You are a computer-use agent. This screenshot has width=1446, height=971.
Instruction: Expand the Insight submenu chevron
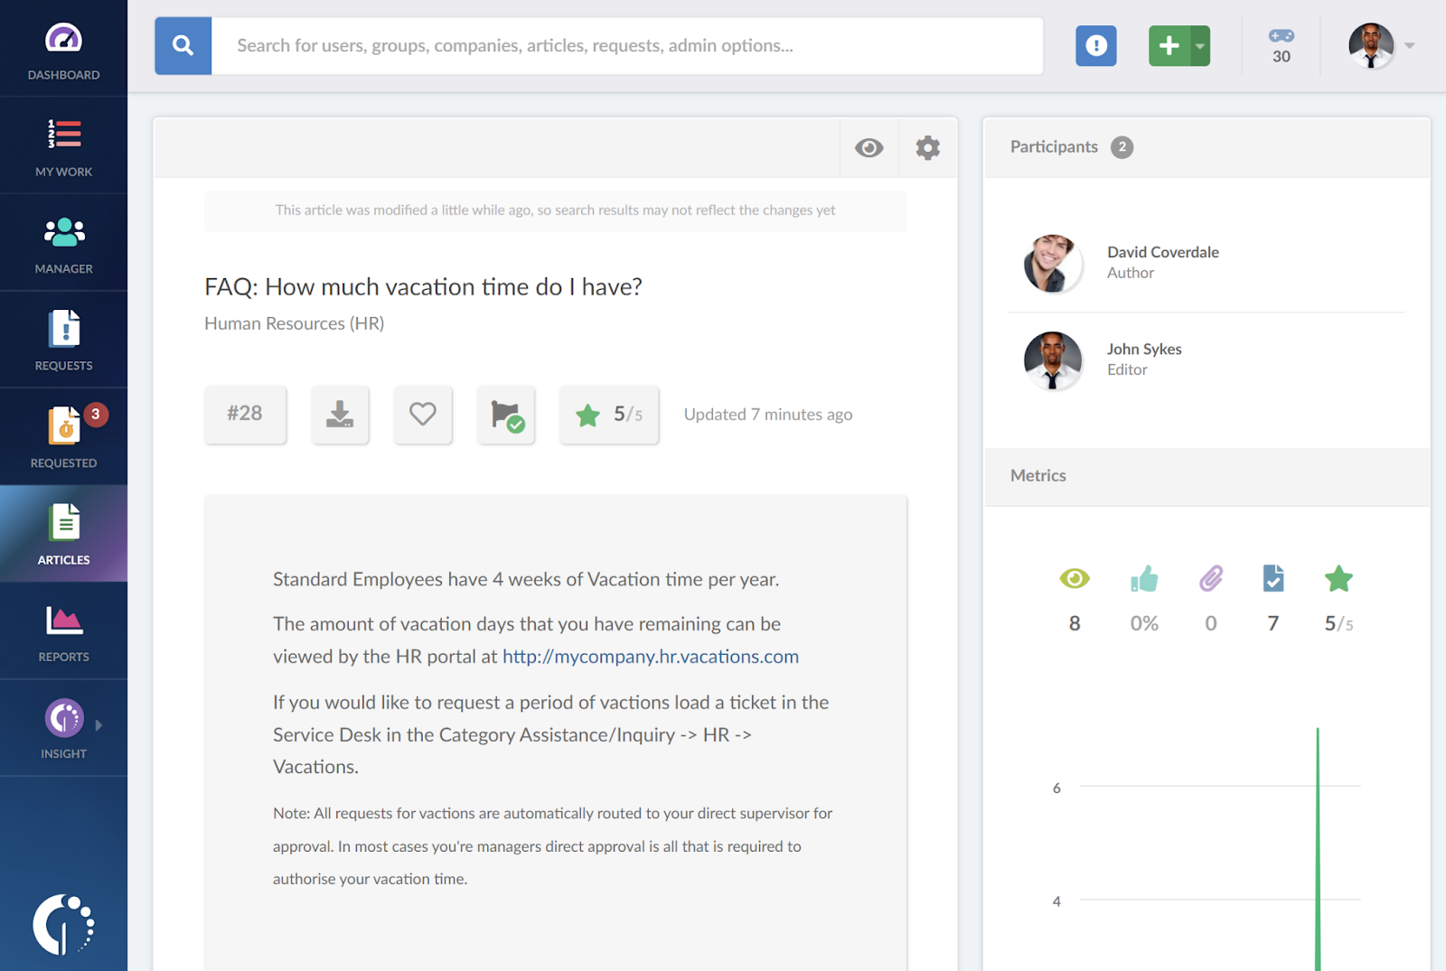(x=97, y=724)
